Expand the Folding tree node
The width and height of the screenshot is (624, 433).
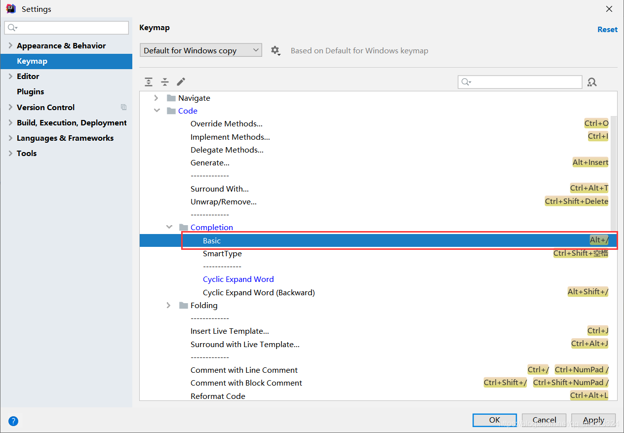pyautogui.click(x=169, y=305)
